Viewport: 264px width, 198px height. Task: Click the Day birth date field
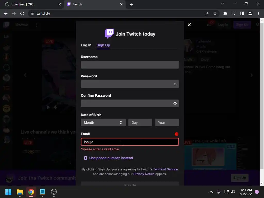(140, 122)
